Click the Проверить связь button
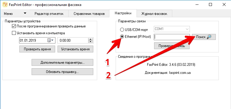231x109 pixels. coord(172,46)
